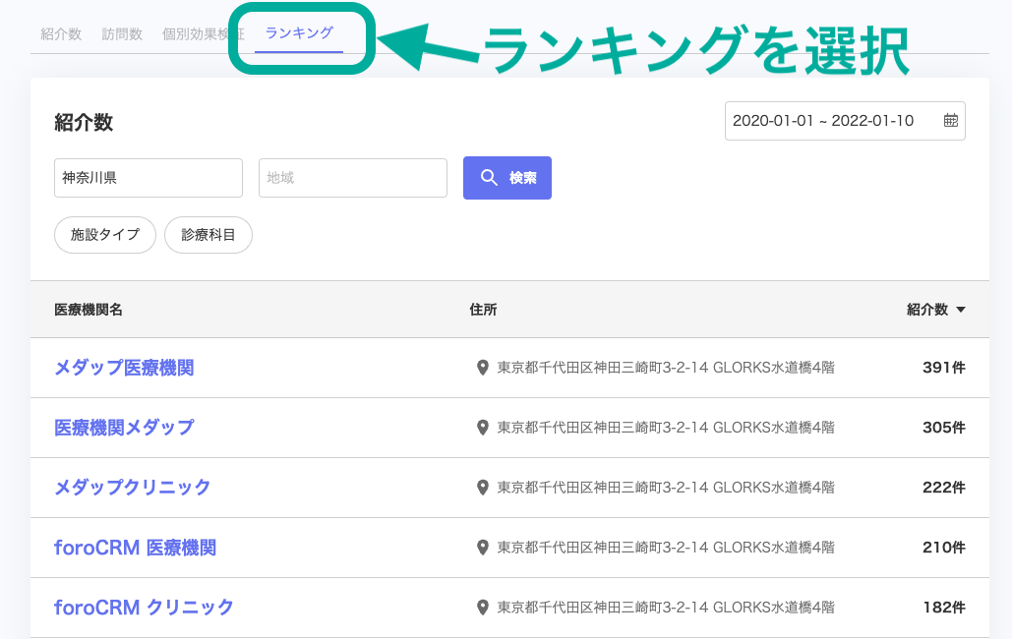Click the 222件 count value
Screen dimensions: 1012x639
tap(944, 488)
